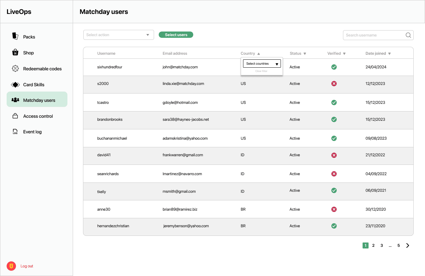Go to next page with arrow
The width and height of the screenshot is (425, 276).
point(408,245)
